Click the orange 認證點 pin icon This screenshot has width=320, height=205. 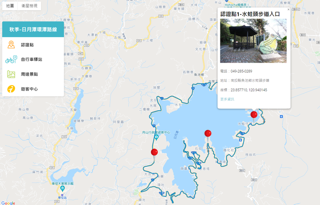(x=11, y=45)
